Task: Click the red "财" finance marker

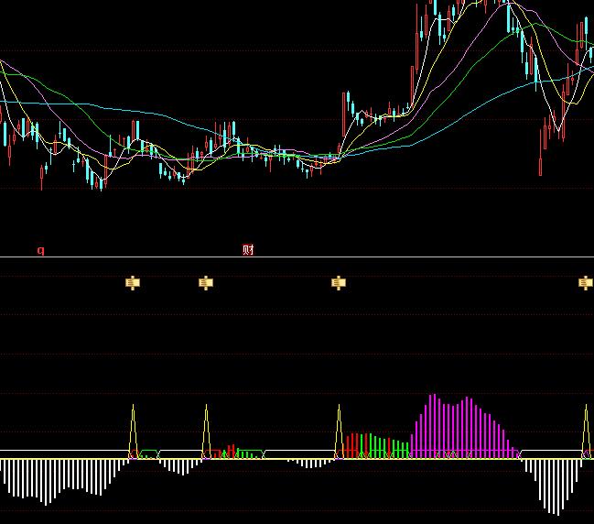Action: coord(248,249)
